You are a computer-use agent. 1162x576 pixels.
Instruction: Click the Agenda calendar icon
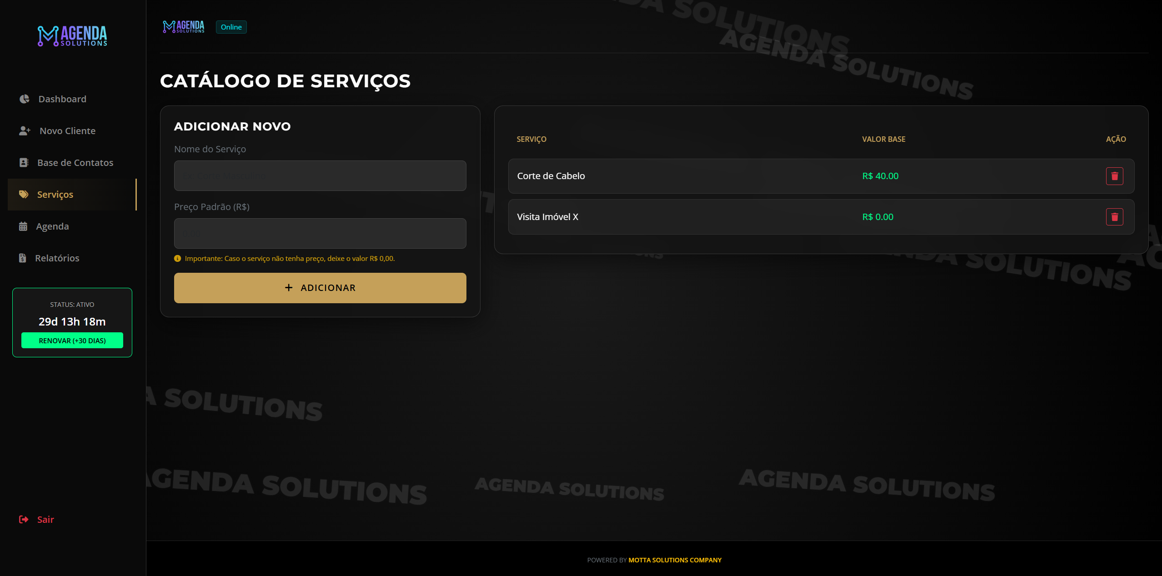[23, 226]
